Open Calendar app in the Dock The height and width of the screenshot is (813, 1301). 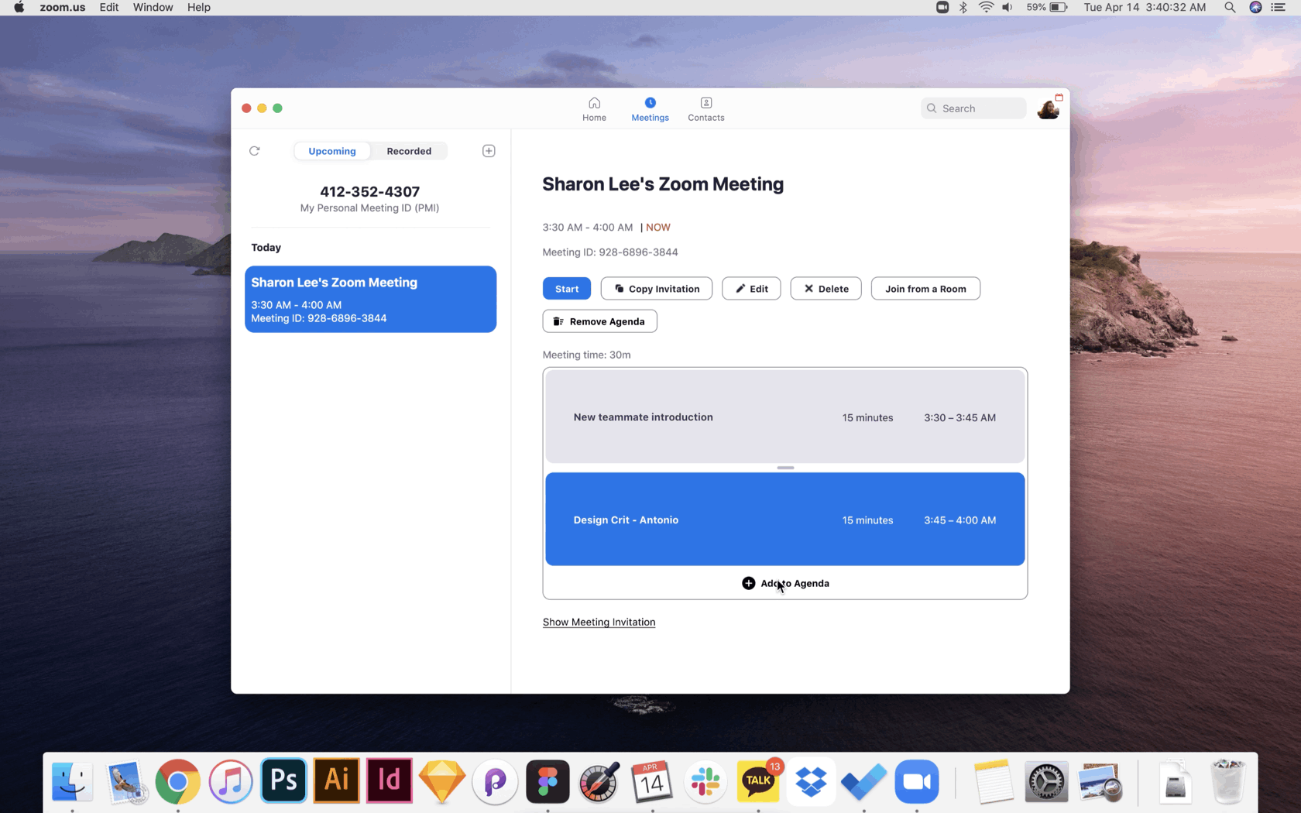(652, 780)
